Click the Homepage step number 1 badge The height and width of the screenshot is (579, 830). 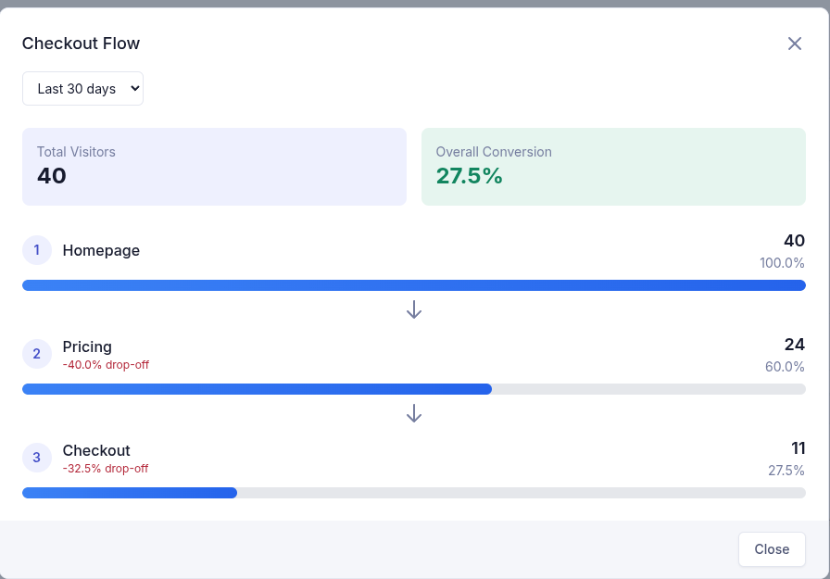point(36,250)
